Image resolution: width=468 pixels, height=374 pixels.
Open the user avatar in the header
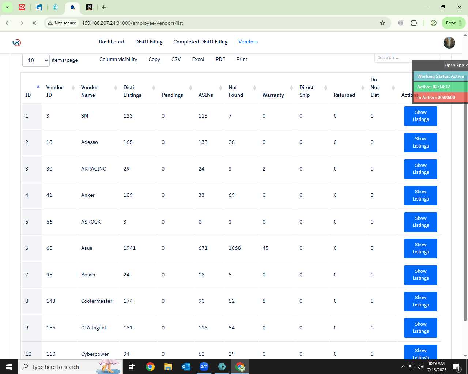pos(449,43)
